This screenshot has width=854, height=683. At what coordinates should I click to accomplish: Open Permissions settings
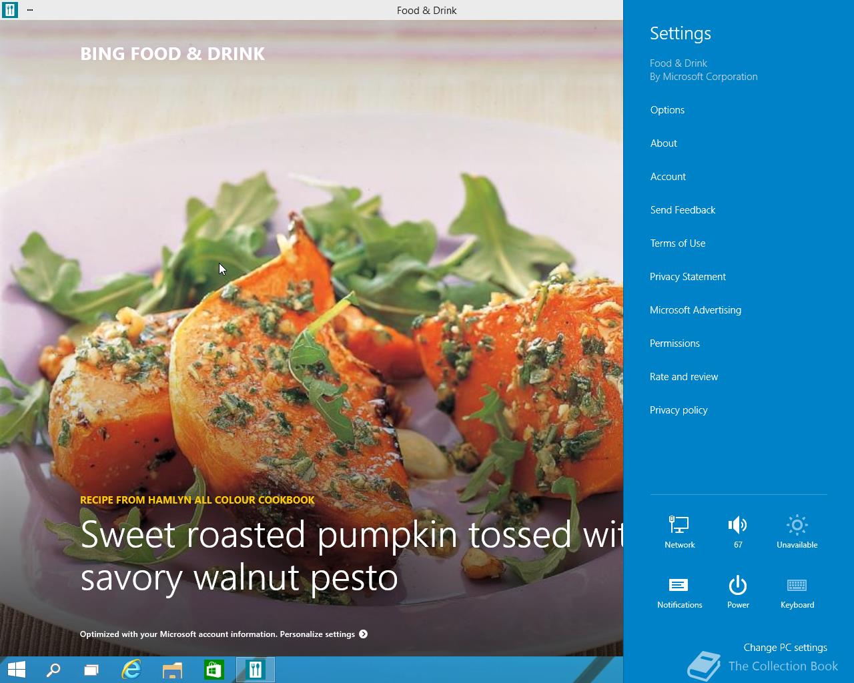coord(675,344)
